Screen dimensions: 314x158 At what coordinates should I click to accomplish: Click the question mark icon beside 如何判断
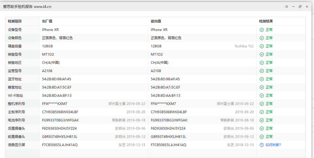[x=262, y=145]
